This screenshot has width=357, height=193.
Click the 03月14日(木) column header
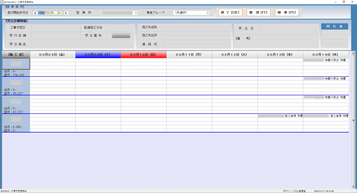(325, 55)
